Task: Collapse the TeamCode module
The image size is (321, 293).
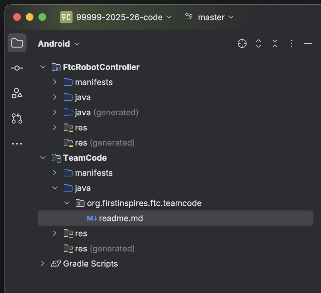Action: [x=43, y=158]
